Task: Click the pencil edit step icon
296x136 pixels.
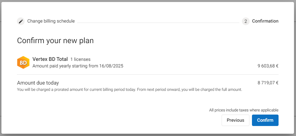Action: click(x=21, y=21)
